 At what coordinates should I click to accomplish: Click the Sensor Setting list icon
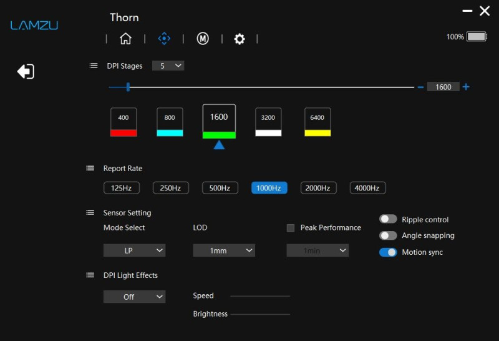point(90,212)
